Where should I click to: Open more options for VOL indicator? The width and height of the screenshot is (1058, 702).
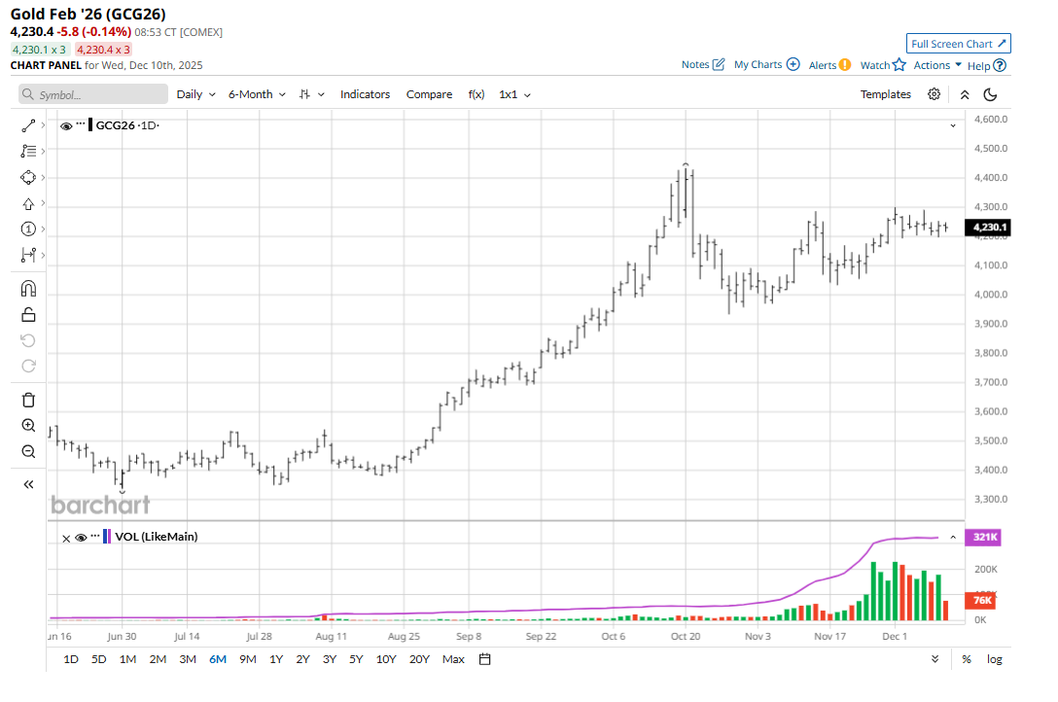tap(95, 536)
